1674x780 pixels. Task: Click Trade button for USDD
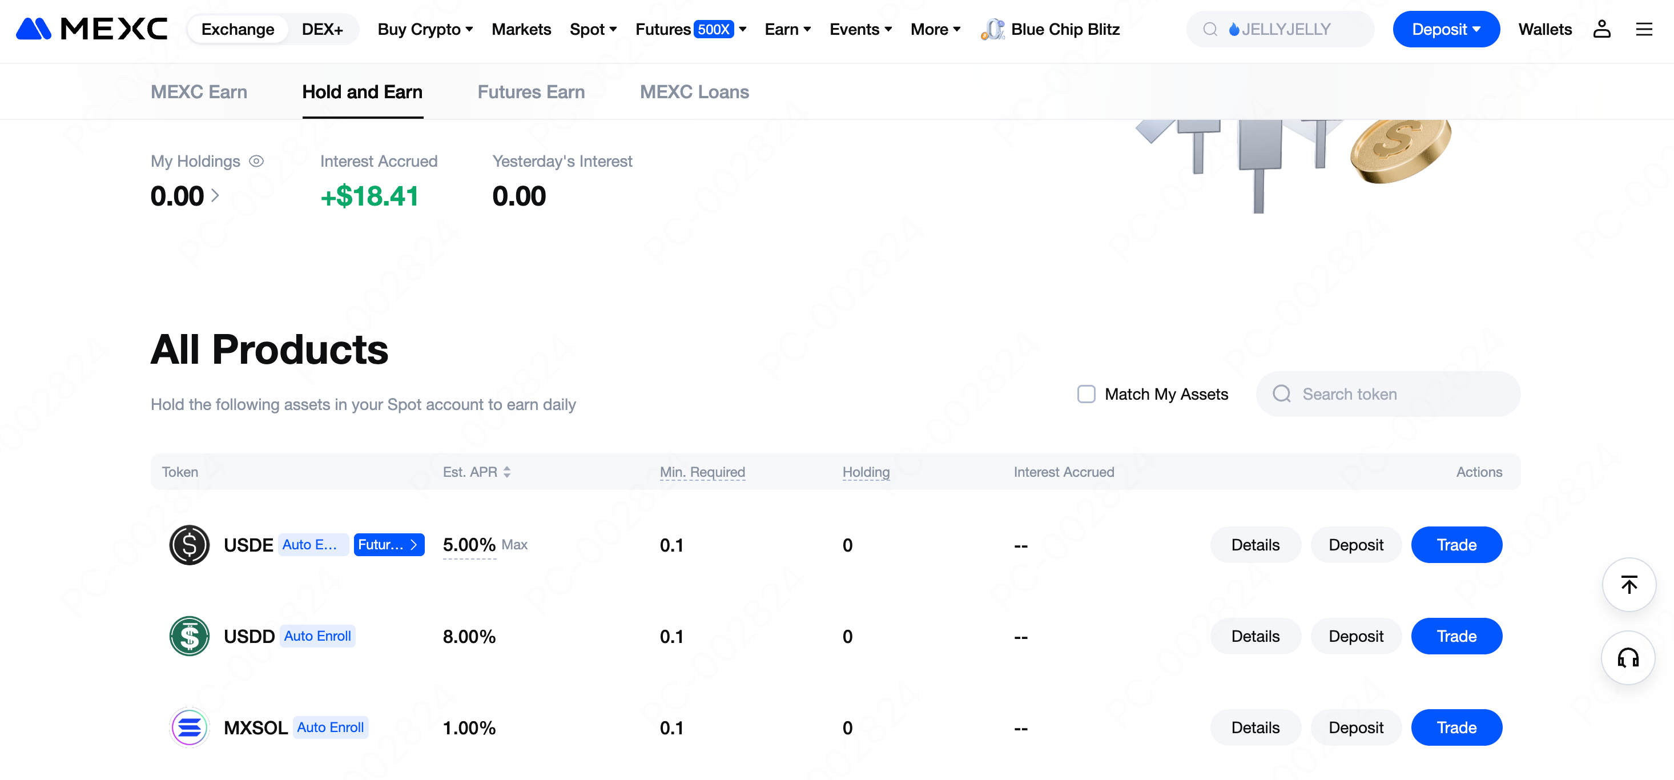pyautogui.click(x=1456, y=636)
